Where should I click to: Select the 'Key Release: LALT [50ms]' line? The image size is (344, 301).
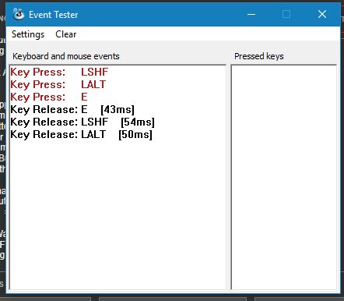click(81, 134)
